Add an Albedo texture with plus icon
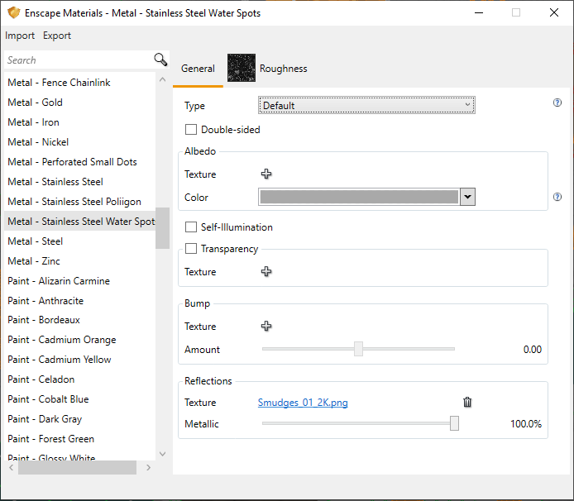 click(x=266, y=174)
